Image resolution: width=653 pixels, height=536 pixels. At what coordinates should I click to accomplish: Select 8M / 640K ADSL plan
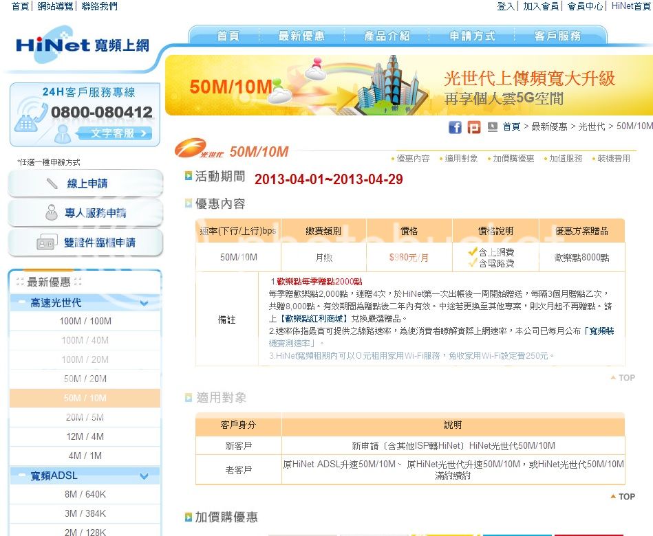85,494
